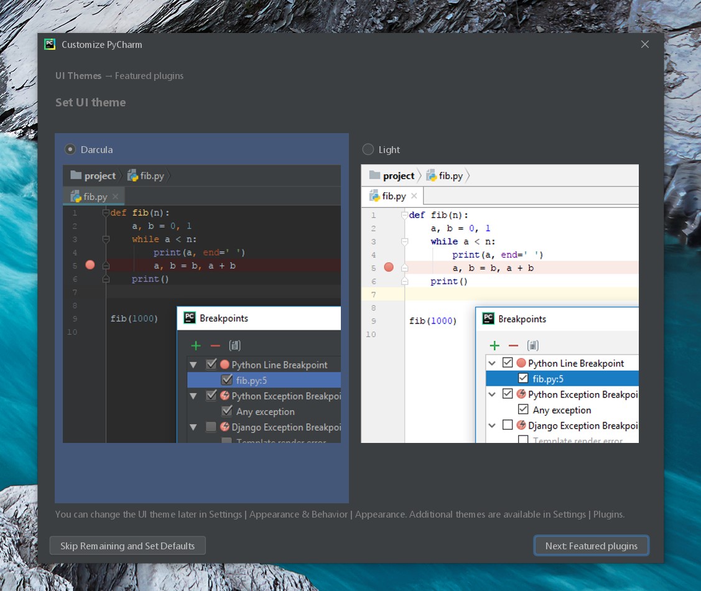
Task: Collapse Django Exception Breakpoint chevron in Light preview
Action: (493, 425)
